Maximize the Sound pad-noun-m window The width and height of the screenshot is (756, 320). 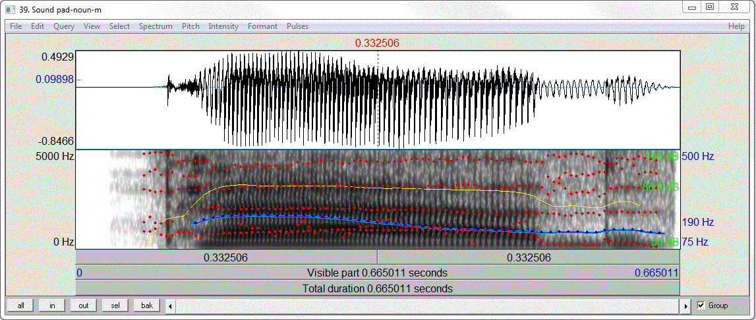[710, 7]
